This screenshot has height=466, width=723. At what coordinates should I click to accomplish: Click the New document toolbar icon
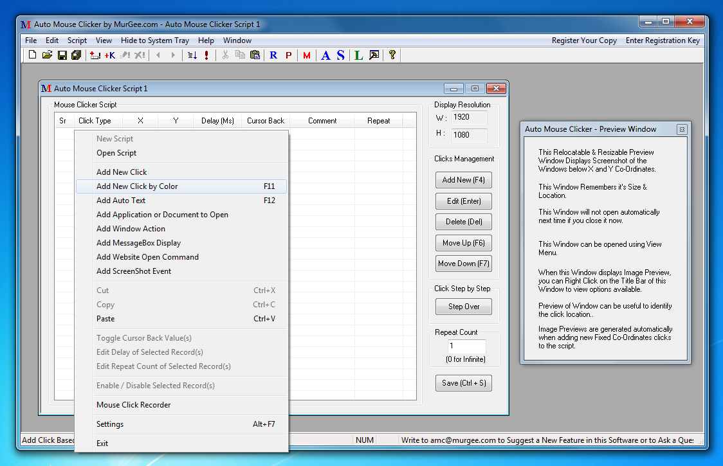point(32,55)
